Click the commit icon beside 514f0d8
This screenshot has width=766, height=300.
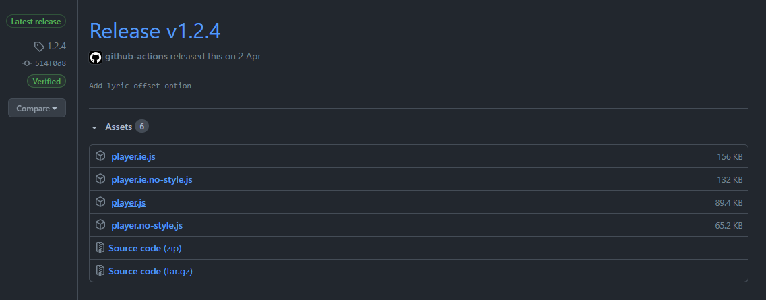click(x=27, y=63)
